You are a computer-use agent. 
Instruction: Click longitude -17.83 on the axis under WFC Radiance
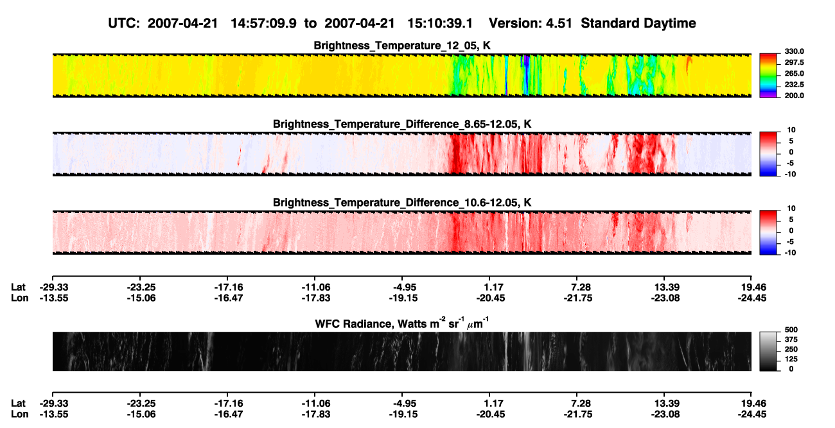315,414
